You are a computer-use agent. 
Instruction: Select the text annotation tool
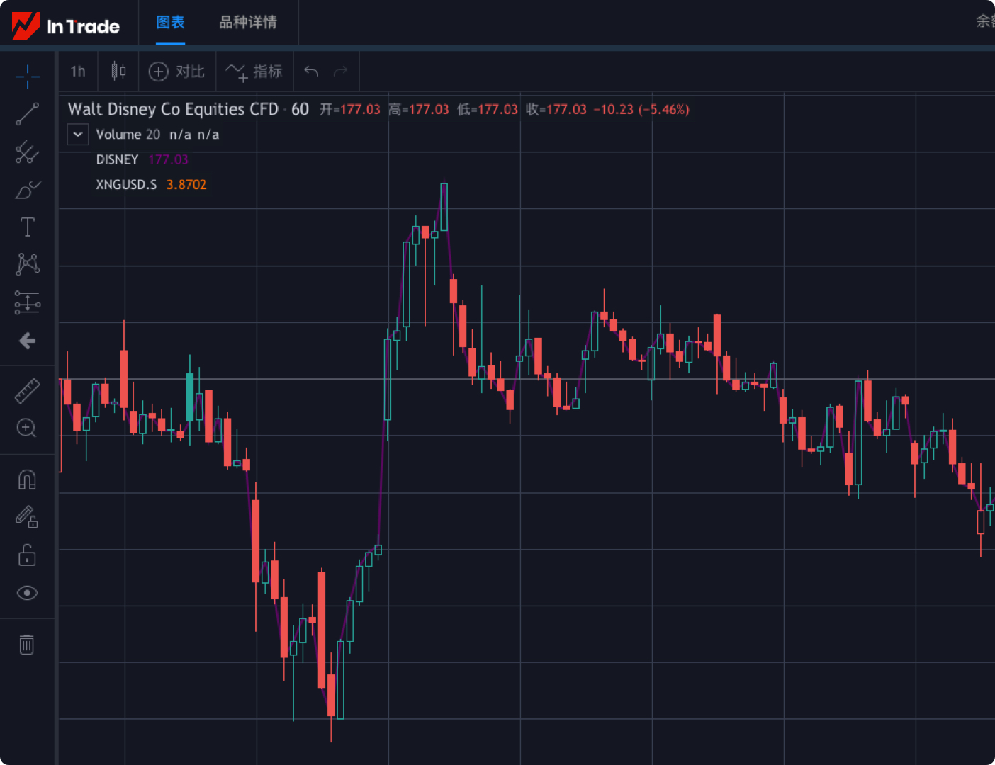coord(28,227)
